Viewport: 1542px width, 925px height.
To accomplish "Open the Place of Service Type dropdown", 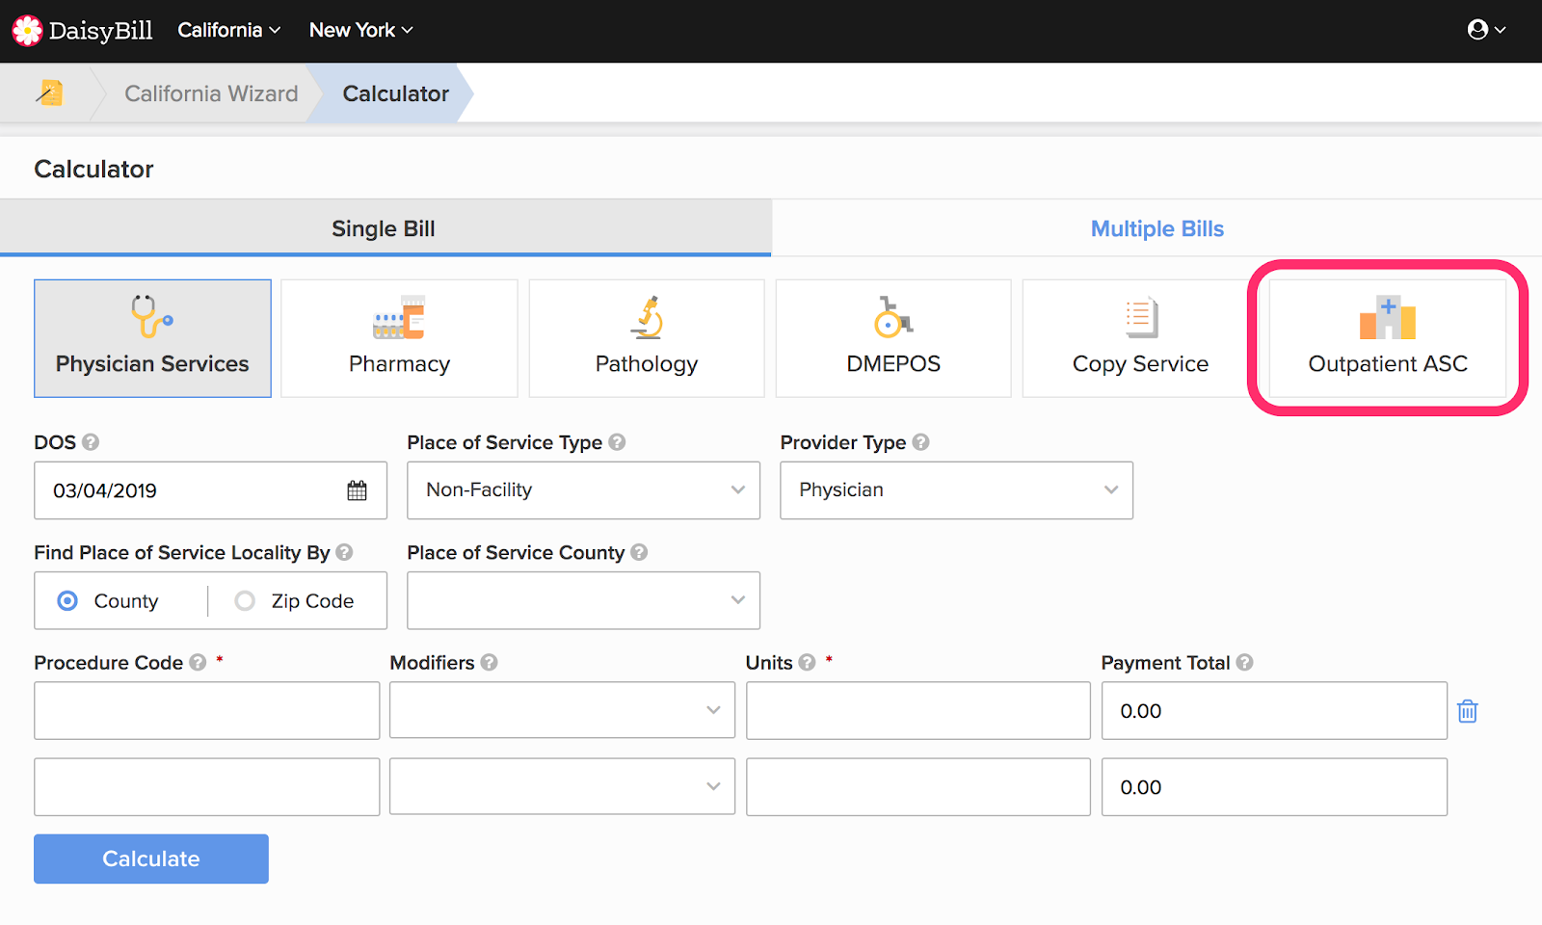I will point(583,490).
